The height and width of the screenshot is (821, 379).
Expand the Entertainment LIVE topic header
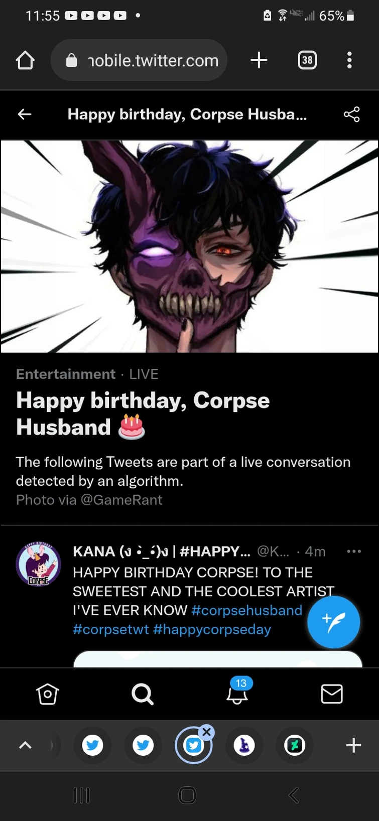pyautogui.click(x=87, y=373)
